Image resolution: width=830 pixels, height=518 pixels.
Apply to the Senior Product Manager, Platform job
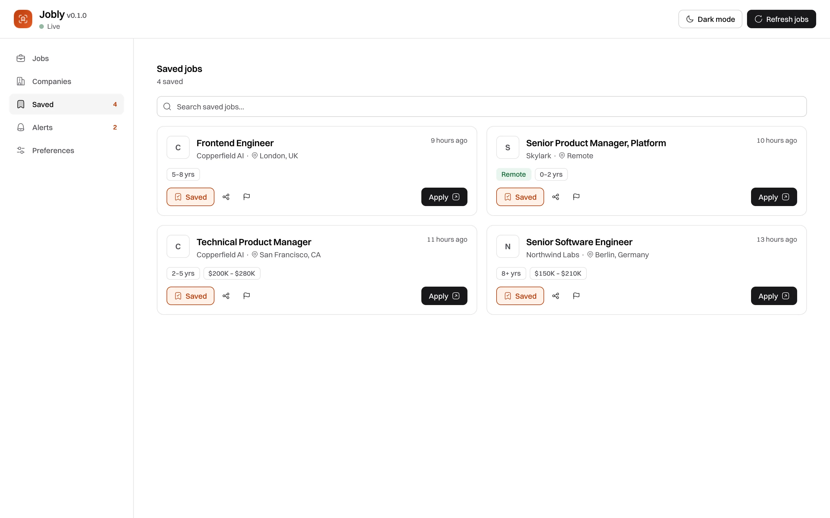tap(774, 197)
